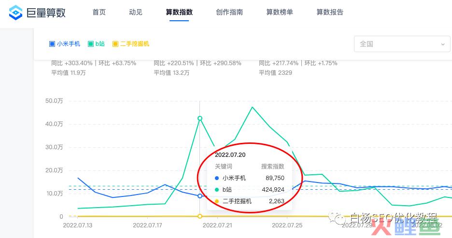
Task: Click the 2022.07.20 tooltip date heading
Action: click(x=230, y=155)
